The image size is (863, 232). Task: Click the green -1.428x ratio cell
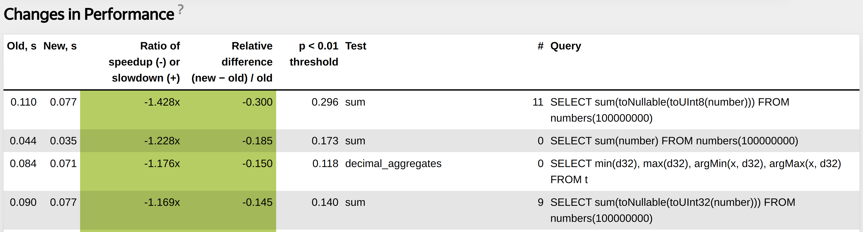click(x=162, y=102)
